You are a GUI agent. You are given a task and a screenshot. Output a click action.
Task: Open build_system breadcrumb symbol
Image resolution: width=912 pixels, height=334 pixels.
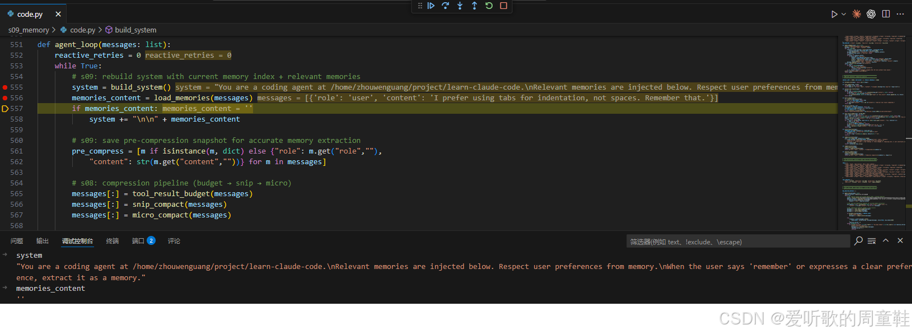[131, 30]
